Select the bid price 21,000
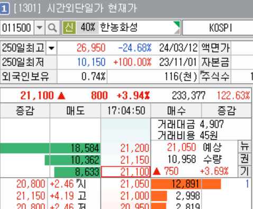253x209 pixels. coord(134,196)
